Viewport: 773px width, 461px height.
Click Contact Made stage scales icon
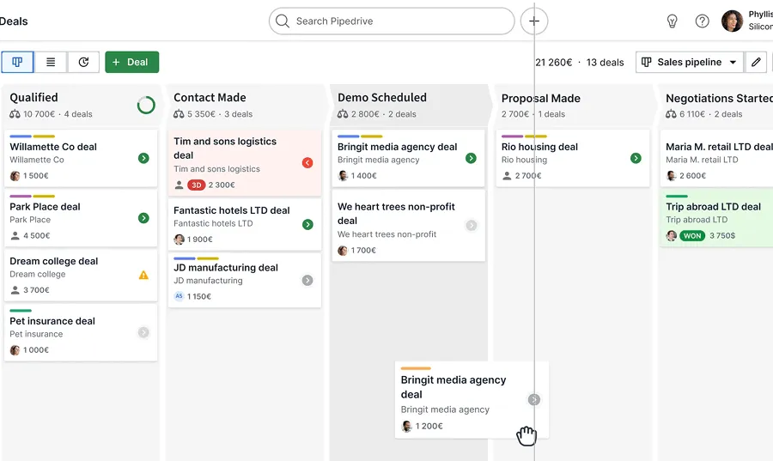coord(179,114)
